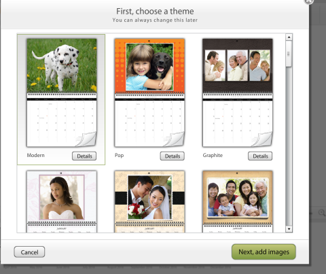Close the theme dialog with the X icon
Viewport: 326px width, 274px height.
tap(309, 1)
